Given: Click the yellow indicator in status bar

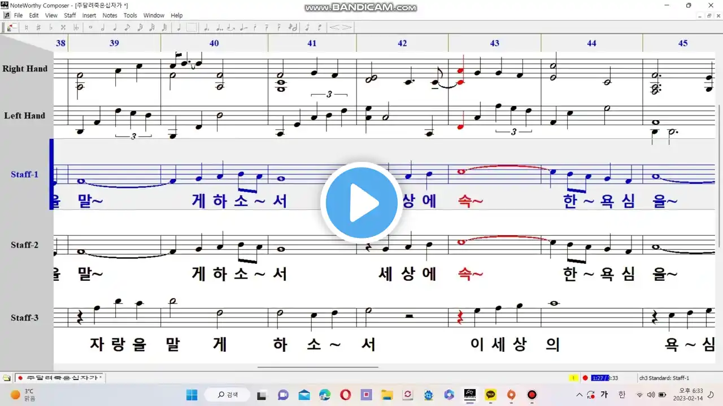Looking at the screenshot, I should click(574, 378).
